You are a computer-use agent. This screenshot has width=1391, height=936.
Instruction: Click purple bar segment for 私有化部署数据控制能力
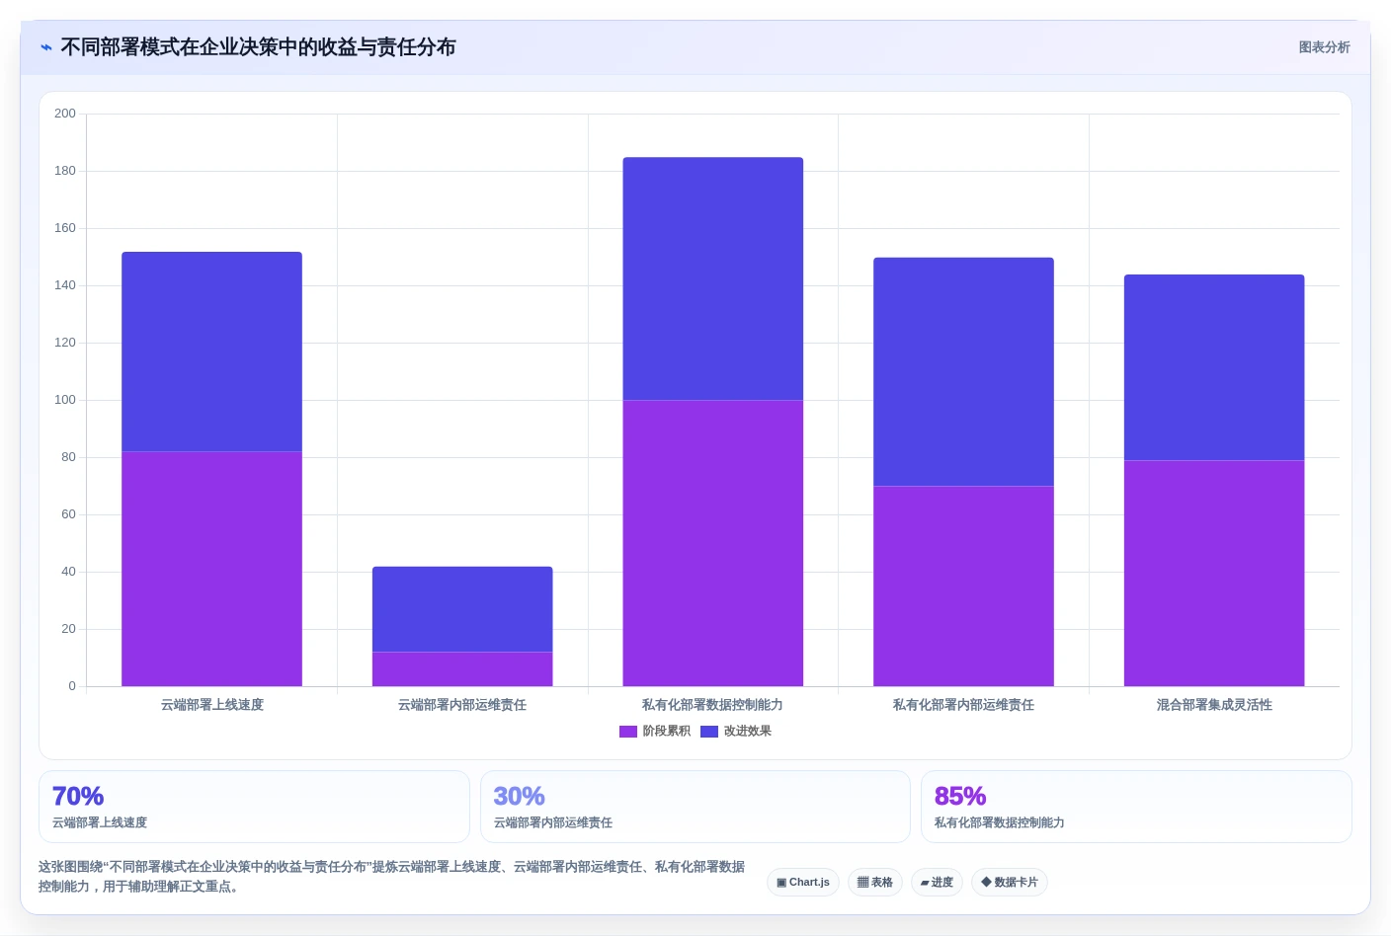click(713, 543)
